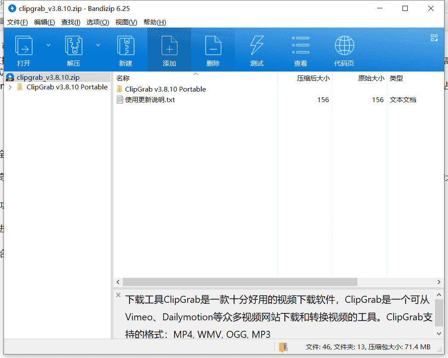Click the toolbar grid layout icon at top right
448x358 pixels.
pos(434,38)
